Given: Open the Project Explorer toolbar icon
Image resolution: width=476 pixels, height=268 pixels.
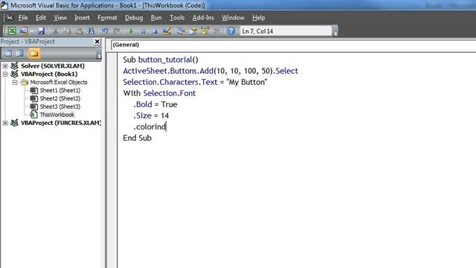Looking at the screenshot, I should click(181, 31).
